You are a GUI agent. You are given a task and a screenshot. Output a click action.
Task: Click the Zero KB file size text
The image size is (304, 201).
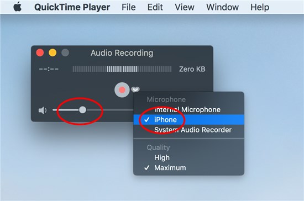pos(192,69)
